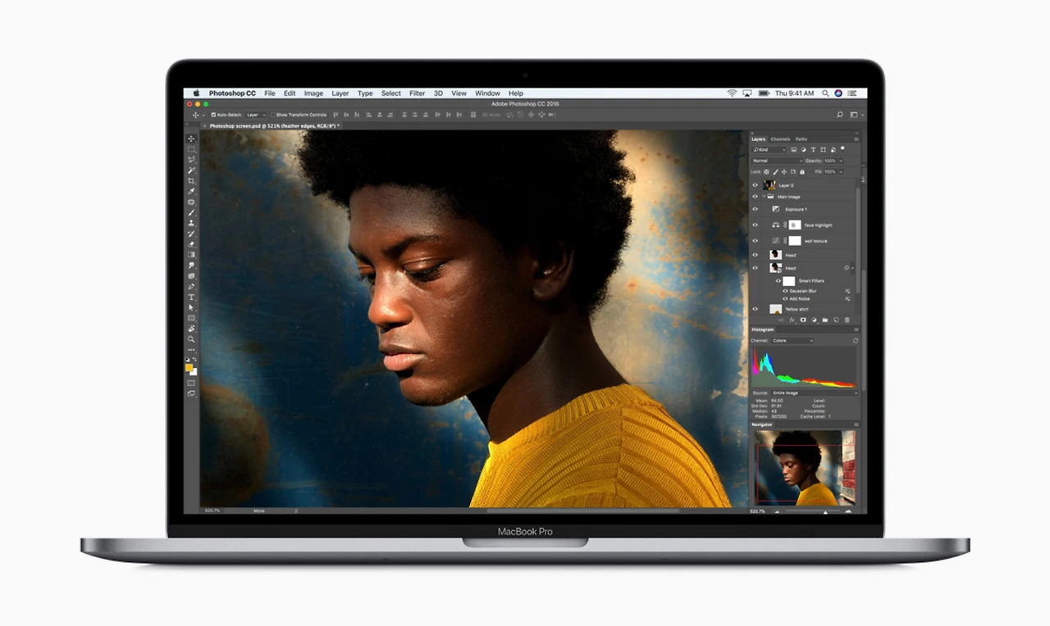Switch to the Paths tab
This screenshot has height=626, width=1050.
point(801,139)
